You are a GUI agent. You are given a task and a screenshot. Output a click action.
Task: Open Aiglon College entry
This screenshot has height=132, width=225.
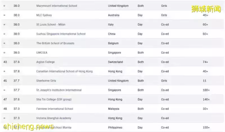coord(45,62)
